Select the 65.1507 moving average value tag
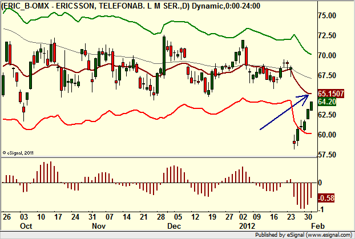The image size is (355, 239). point(331,94)
